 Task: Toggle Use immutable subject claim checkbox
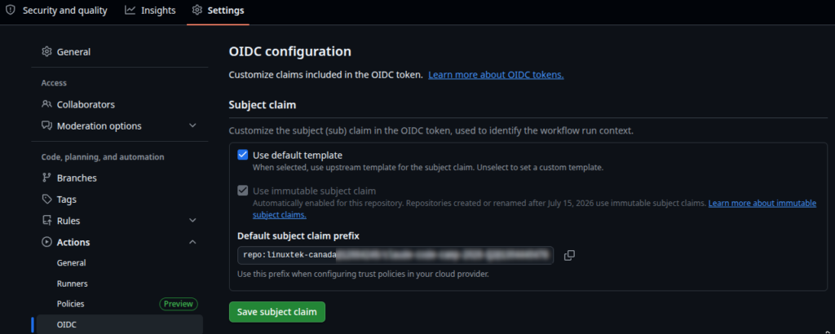(243, 191)
